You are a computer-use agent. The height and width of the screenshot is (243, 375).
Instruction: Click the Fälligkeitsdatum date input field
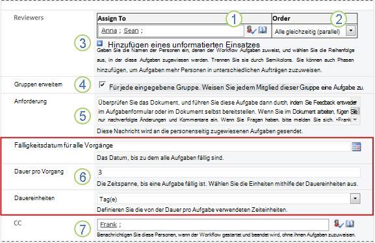coord(224,147)
